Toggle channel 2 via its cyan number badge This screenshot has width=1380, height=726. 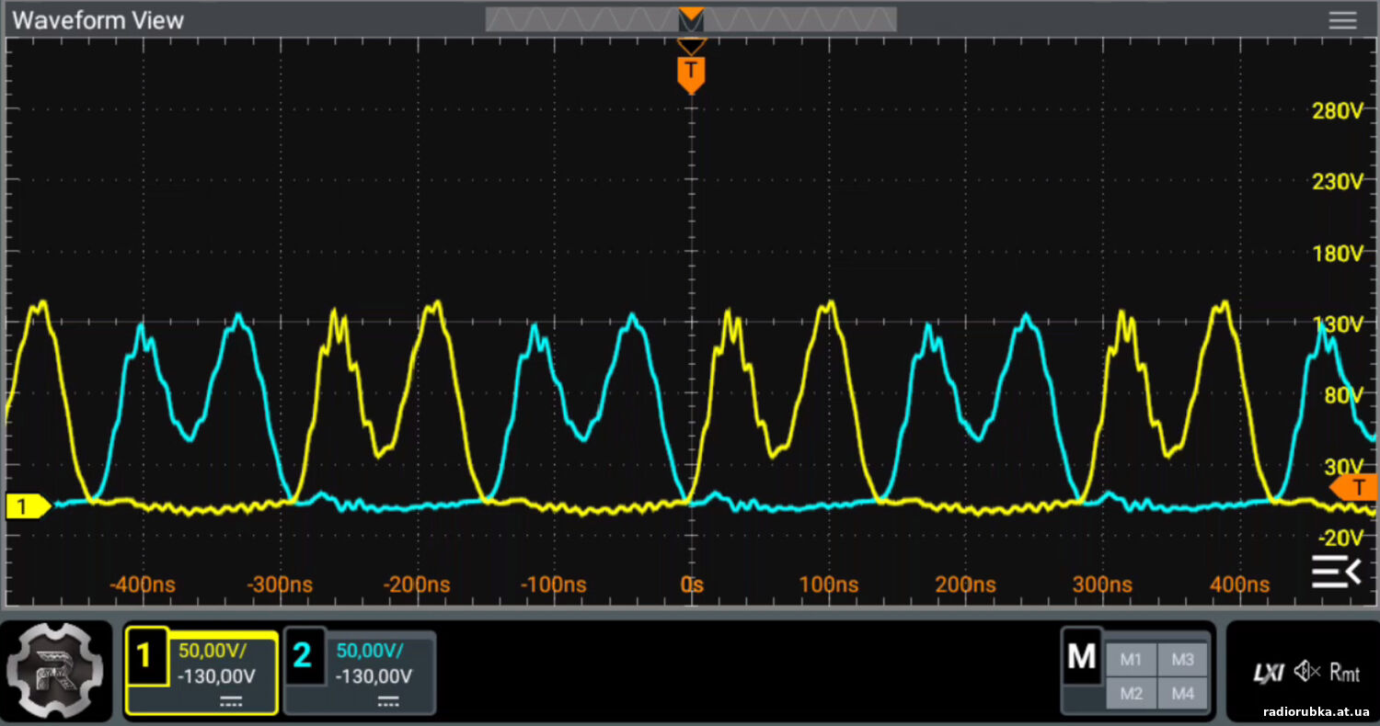(304, 655)
